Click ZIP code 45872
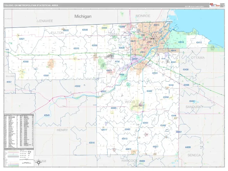This screenshot has width=228, height=171. [128, 149]
